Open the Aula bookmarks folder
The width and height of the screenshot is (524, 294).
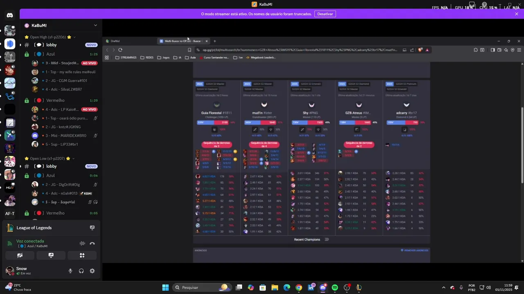click(190, 58)
